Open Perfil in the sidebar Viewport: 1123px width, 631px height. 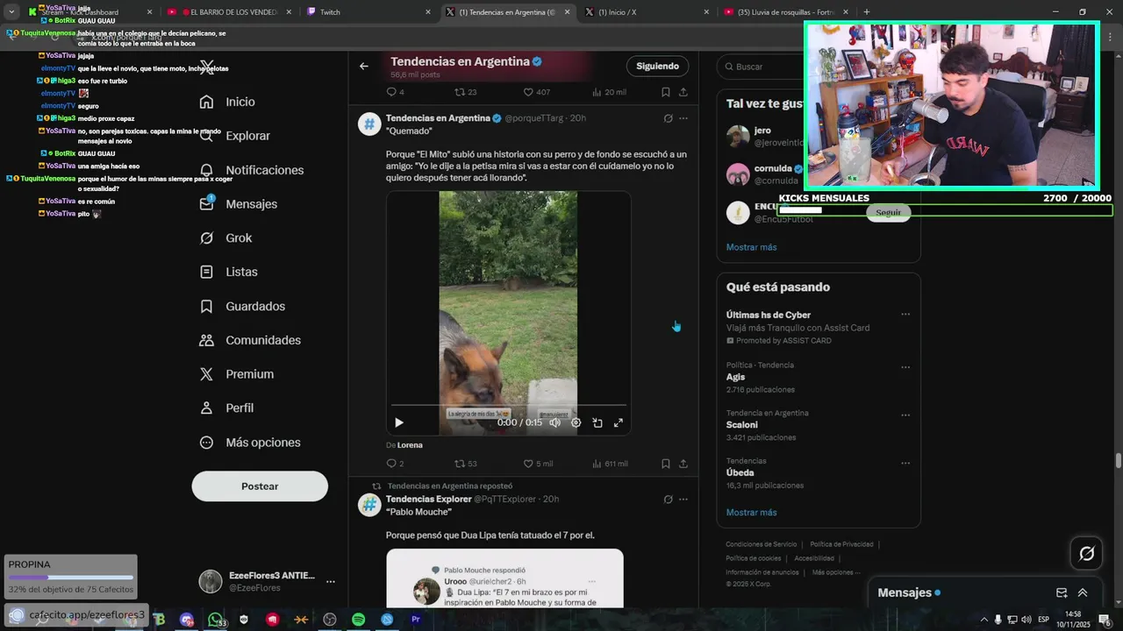pos(227,408)
